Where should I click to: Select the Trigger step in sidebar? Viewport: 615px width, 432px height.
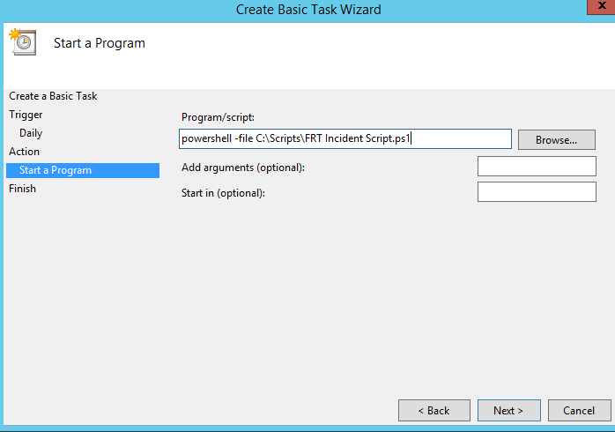(x=26, y=115)
